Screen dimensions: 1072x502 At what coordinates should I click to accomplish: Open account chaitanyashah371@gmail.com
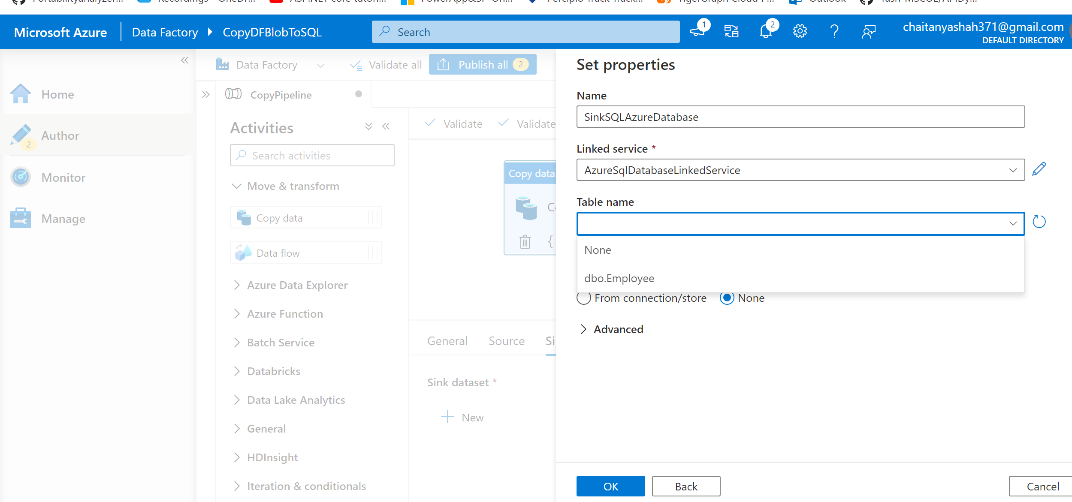point(983,32)
